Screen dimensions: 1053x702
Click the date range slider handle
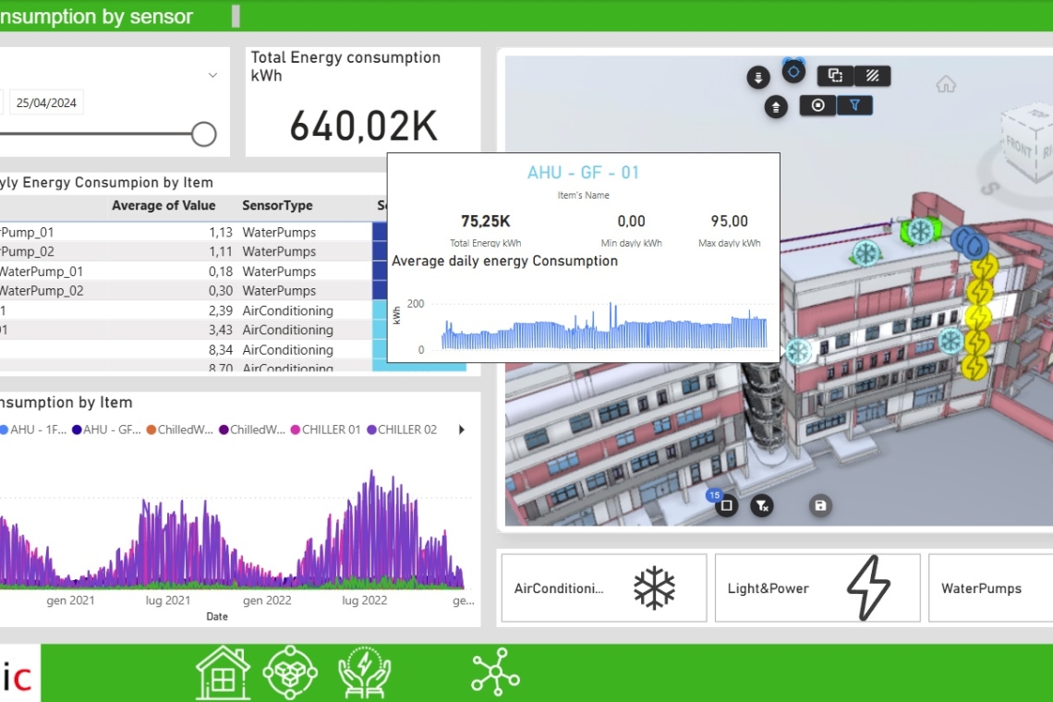(204, 135)
